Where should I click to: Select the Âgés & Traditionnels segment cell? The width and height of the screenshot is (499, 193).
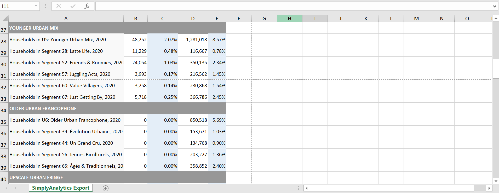click(x=66, y=166)
